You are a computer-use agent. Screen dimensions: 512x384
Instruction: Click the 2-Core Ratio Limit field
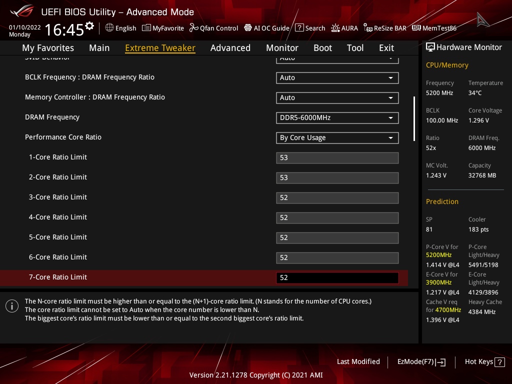click(337, 177)
